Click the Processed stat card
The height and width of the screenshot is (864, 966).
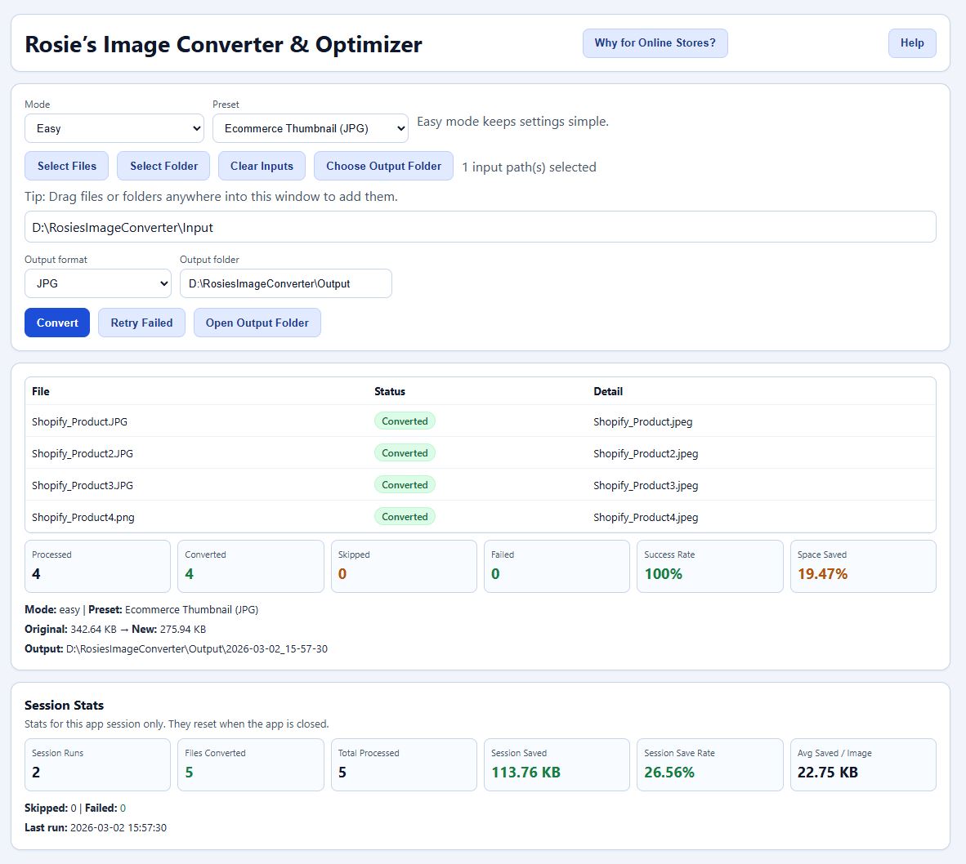(97, 566)
